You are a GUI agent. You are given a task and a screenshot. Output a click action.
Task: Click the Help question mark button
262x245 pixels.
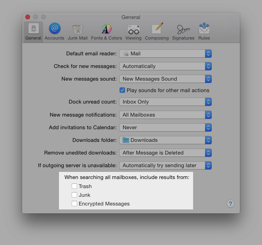tap(230, 204)
